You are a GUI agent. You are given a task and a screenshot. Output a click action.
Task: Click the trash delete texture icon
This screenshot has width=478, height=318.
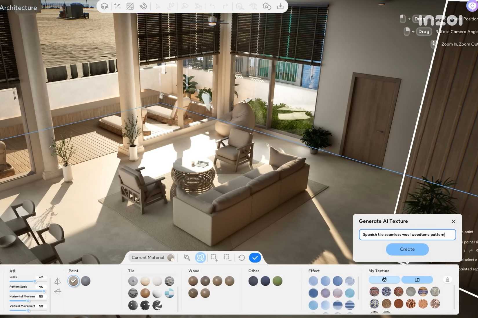(x=447, y=280)
